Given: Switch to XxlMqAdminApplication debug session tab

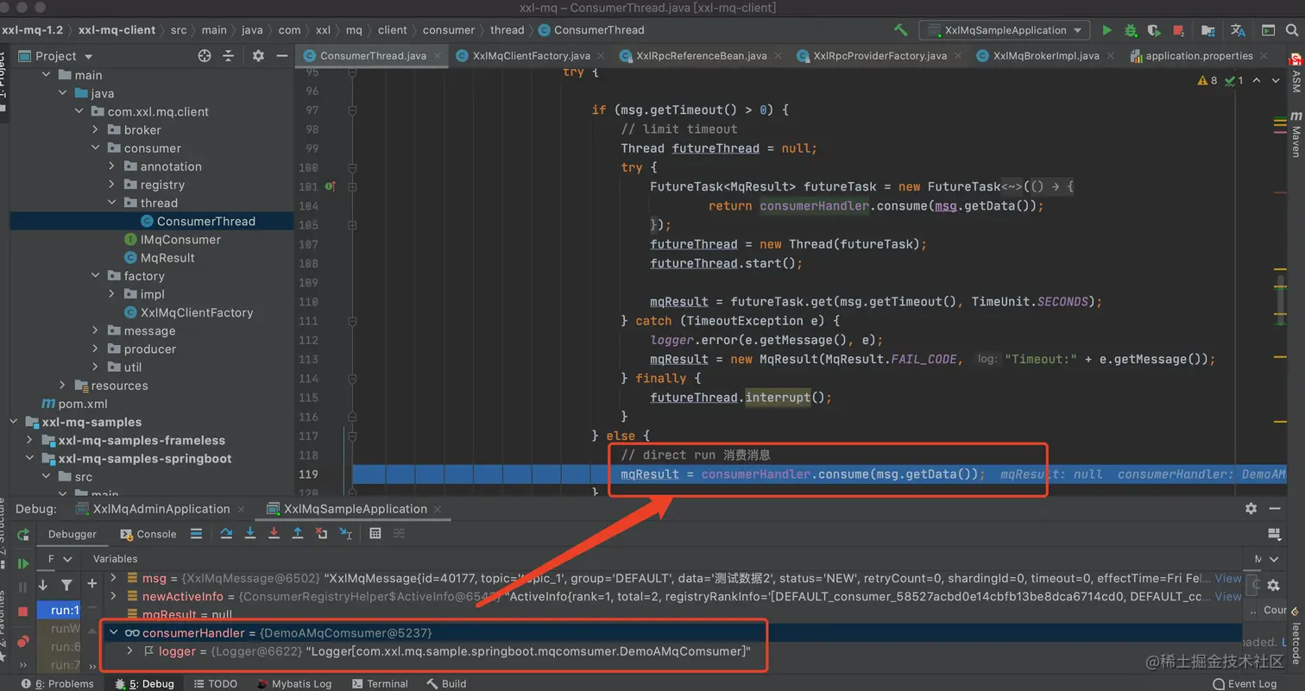Looking at the screenshot, I should 161,509.
